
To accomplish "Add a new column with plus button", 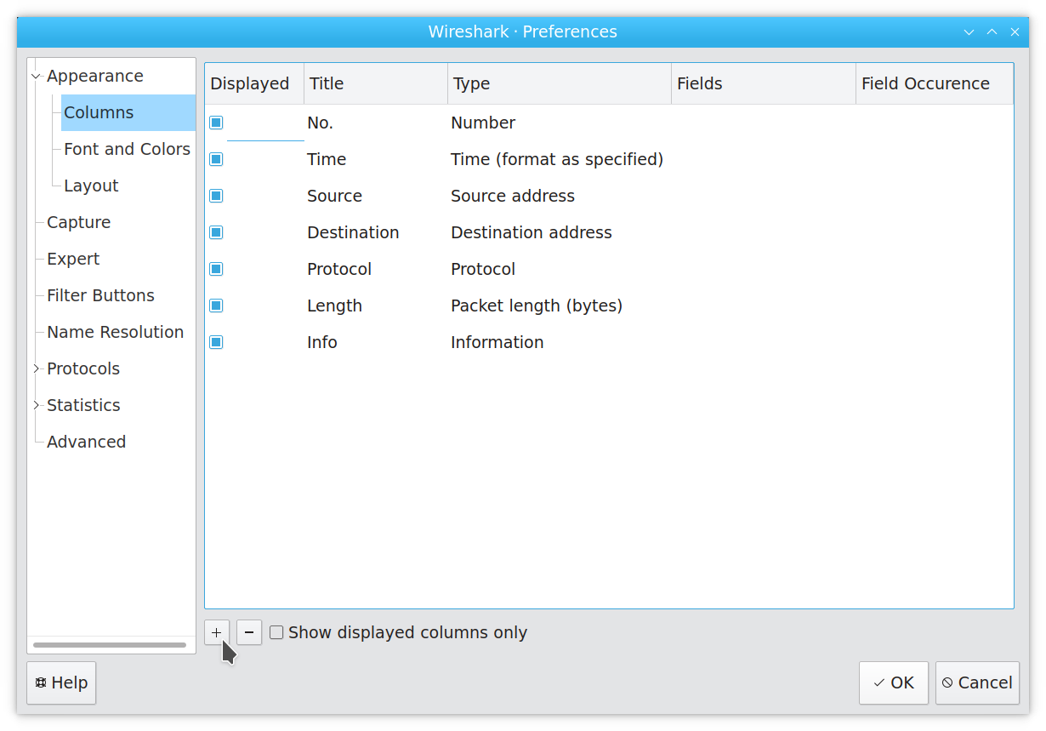I will point(217,632).
